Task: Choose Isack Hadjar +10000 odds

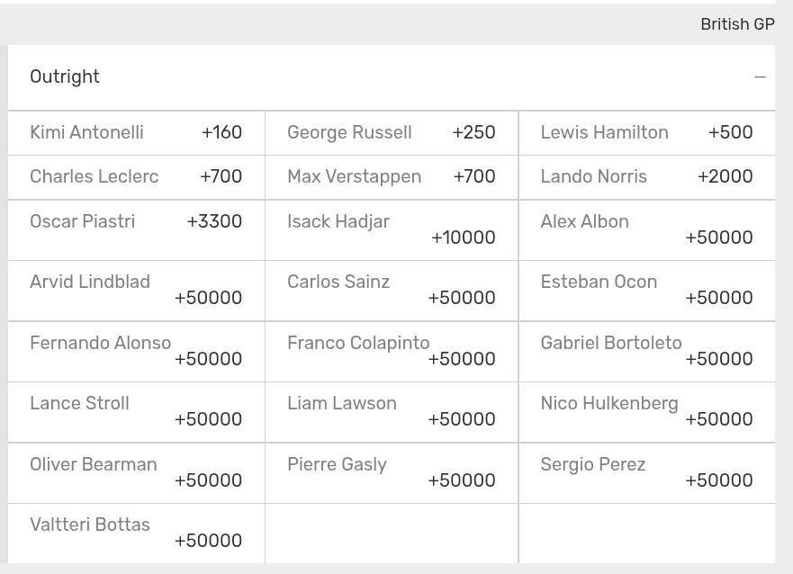Action: click(392, 230)
